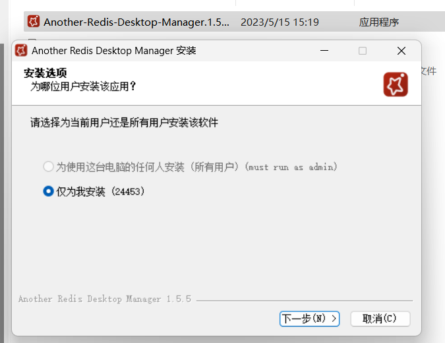The height and width of the screenshot is (343, 445).
Task: Click the 应用程序 file type cell
Action: (379, 22)
